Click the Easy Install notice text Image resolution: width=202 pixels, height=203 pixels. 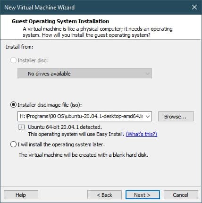tap(76, 134)
